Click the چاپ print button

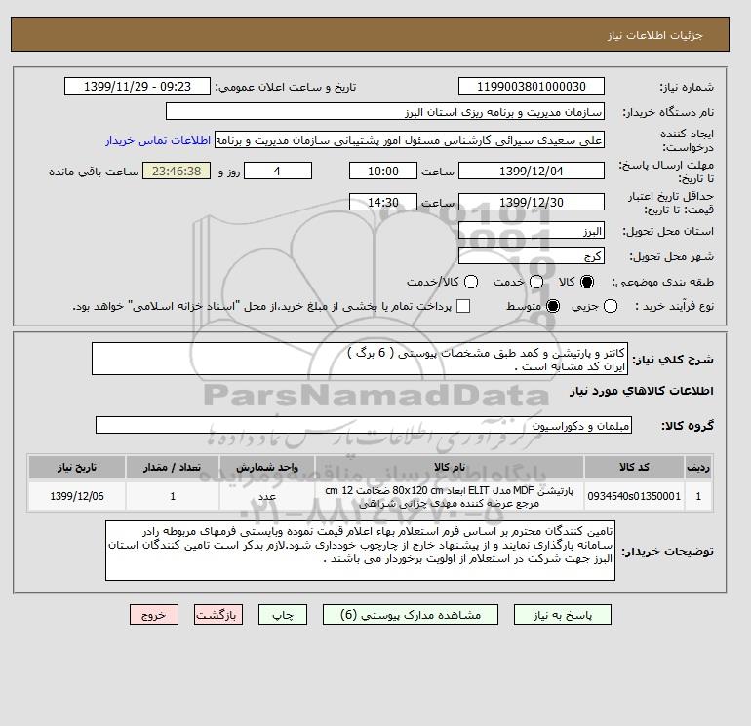tap(283, 615)
